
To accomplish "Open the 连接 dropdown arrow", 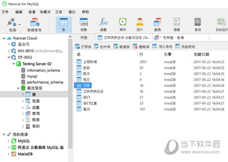I will [x=20, y=24].
